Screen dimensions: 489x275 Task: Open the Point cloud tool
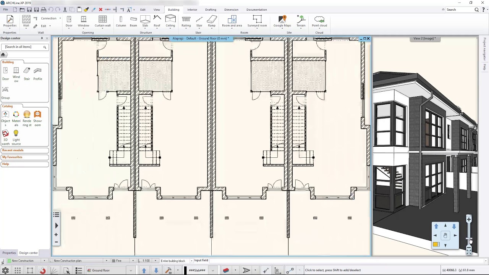click(x=319, y=21)
